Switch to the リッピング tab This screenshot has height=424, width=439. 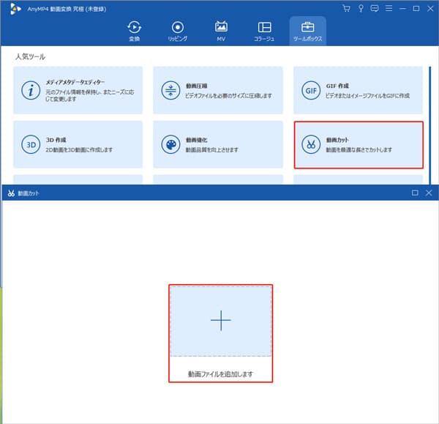pos(177,31)
